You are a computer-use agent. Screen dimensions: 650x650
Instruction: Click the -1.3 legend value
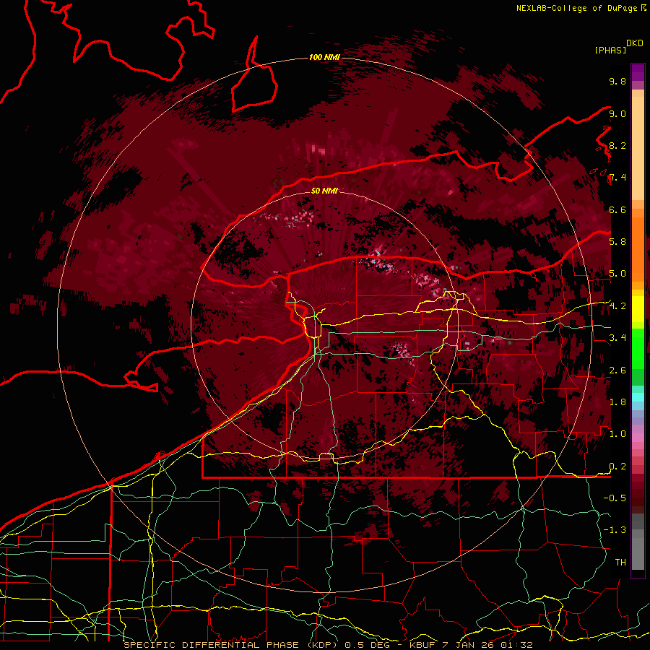615,530
